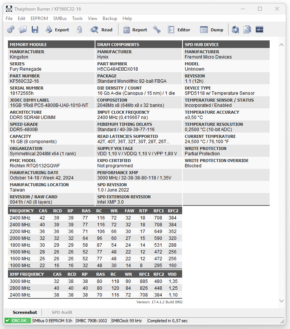Click 'Completed in 0,57 sec' status text
The image size is (290, 329).
[x=168, y=321]
